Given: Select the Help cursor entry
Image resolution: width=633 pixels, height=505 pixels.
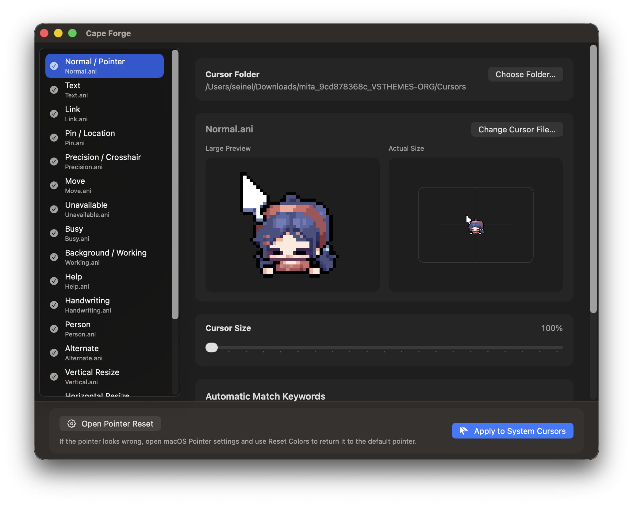Looking at the screenshot, I should (105, 281).
